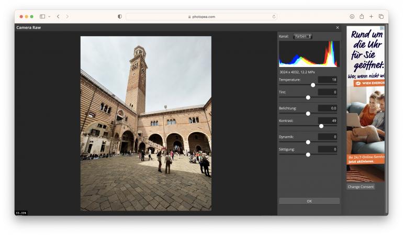Click the image size text 3024 x 4032

pos(297,72)
